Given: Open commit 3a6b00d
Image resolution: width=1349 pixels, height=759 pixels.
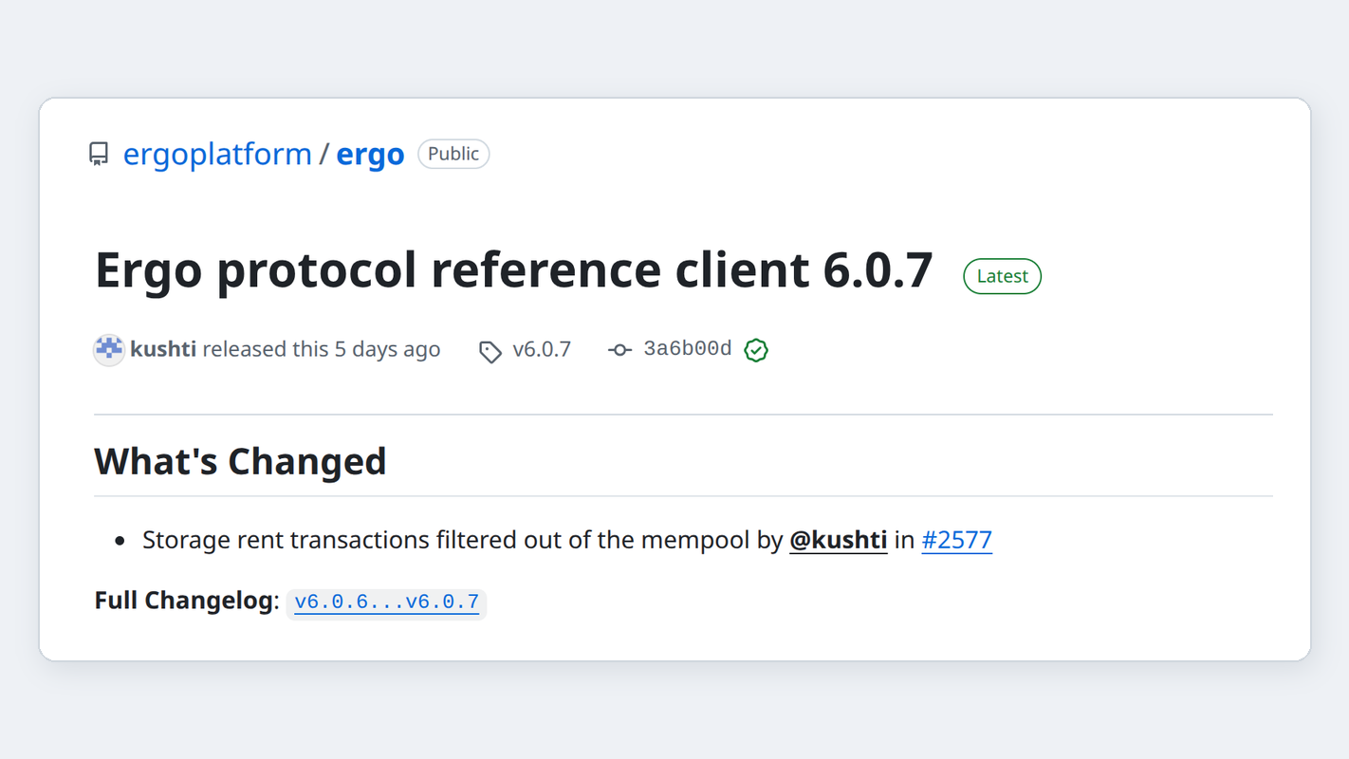Looking at the screenshot, I should point(688,349).
